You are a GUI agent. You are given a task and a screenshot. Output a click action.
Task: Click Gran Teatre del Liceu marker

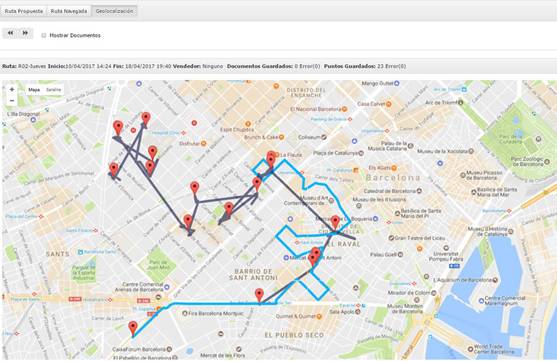point(391,238)
